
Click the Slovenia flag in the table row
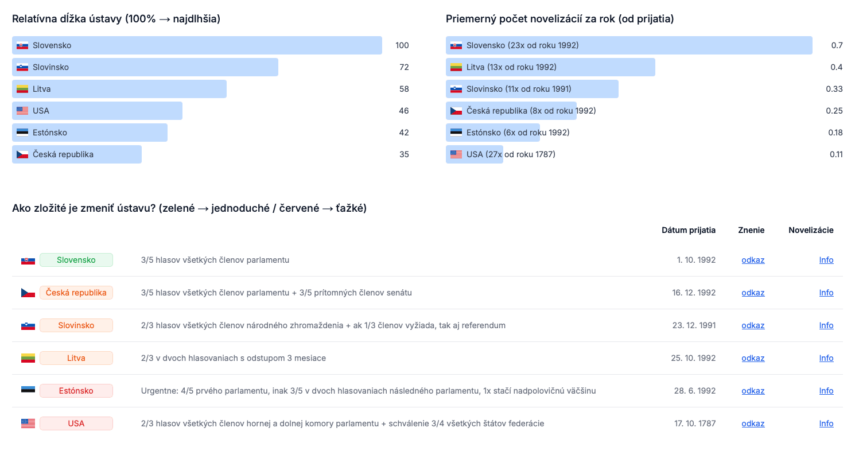click(x=28, y=325)
